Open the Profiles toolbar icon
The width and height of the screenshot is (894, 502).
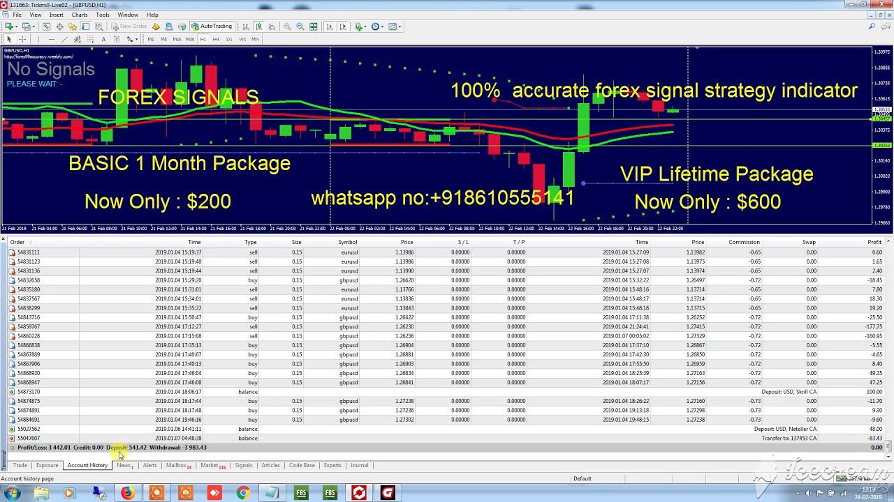point(28,26)
